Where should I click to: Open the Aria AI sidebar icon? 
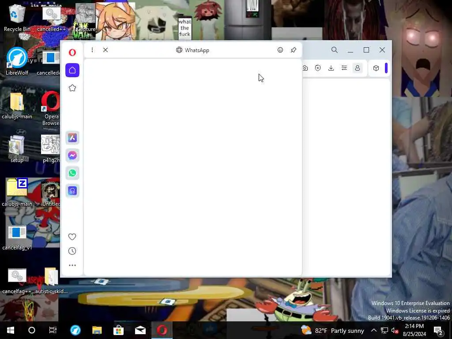[72, 138]
